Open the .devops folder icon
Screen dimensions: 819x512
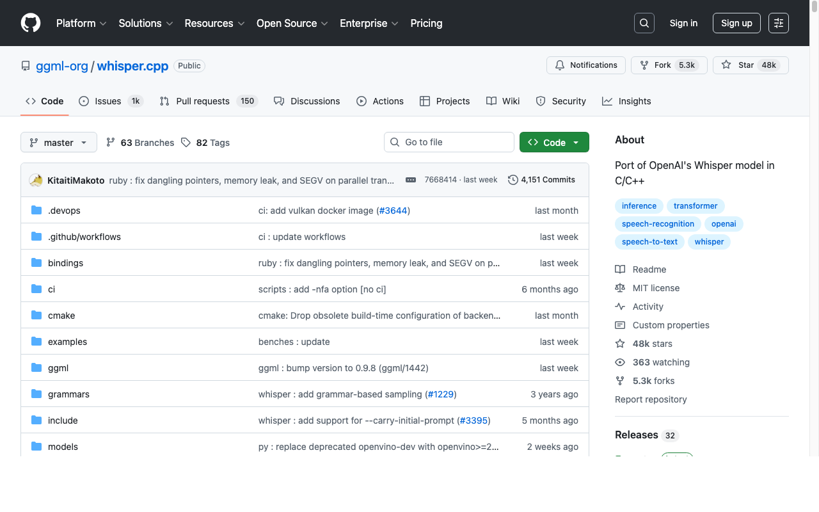click(36, 210)
